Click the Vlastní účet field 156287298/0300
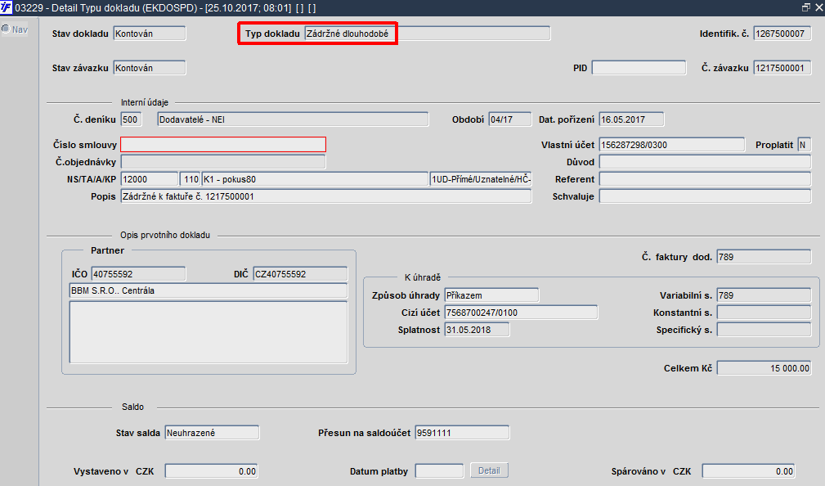 [672, 145]
